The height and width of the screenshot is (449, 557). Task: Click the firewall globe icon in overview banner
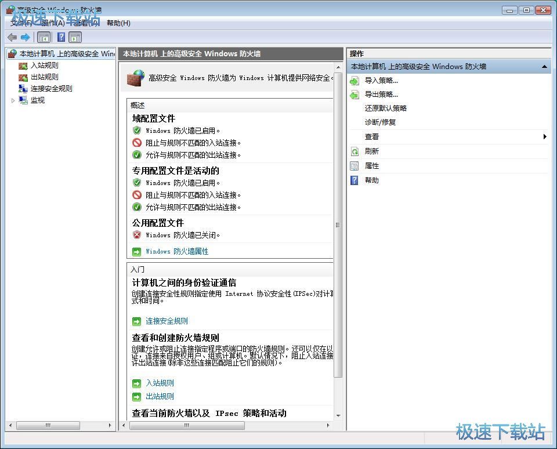(x=136, y=78)
